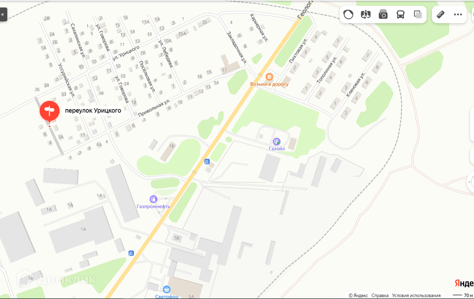Click the Яндекс logo in the corner
474x299 pixels.
click(464, 284)
